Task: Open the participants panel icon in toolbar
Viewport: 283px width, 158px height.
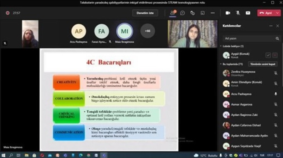Action: click(173, 13)
